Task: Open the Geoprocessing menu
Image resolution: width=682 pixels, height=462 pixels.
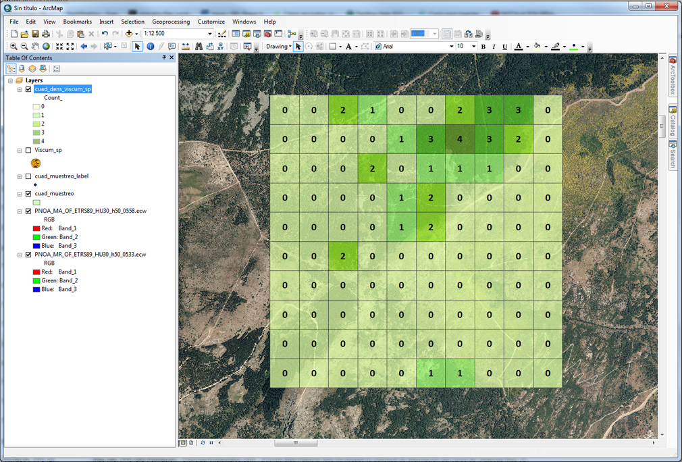Action: [x=171, y=22]
